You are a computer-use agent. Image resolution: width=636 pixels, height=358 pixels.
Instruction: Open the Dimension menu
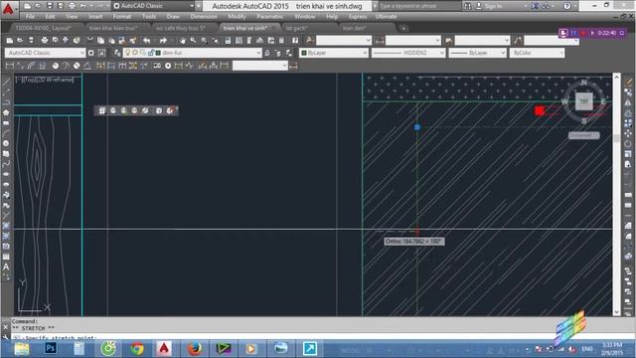(x=204, y=16)
